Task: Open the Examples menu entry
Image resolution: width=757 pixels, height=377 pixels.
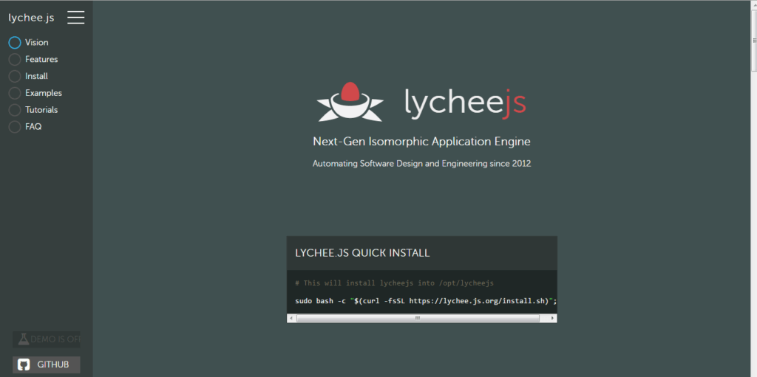Action: click(44, 93)
